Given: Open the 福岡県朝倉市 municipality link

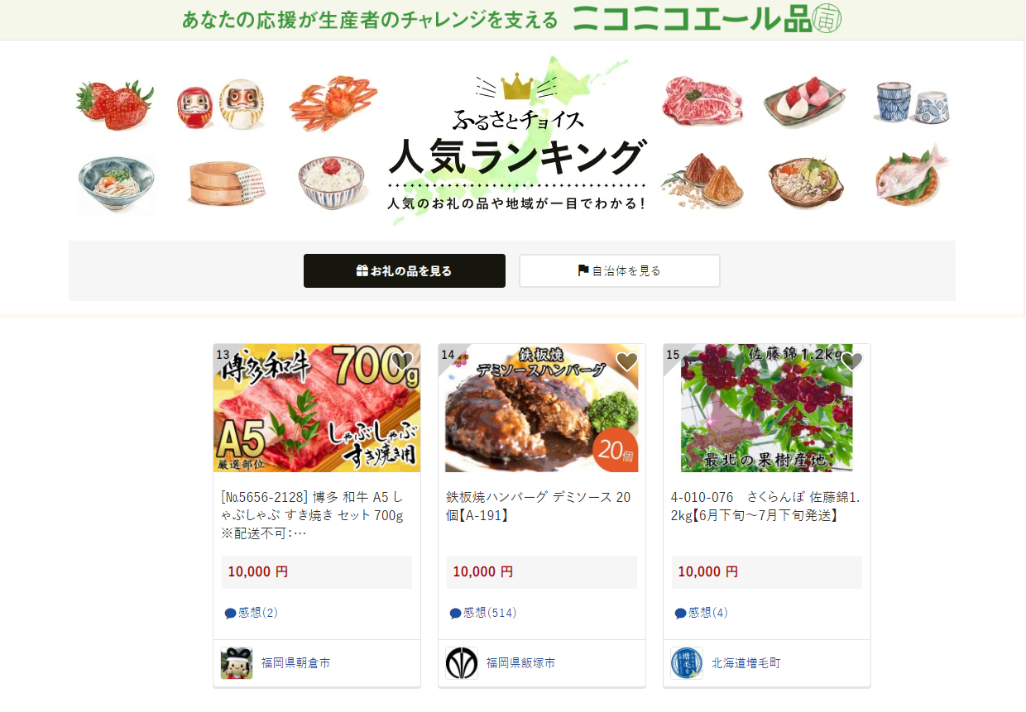Looking at the screenshot, I should click(x=295, y=663).
